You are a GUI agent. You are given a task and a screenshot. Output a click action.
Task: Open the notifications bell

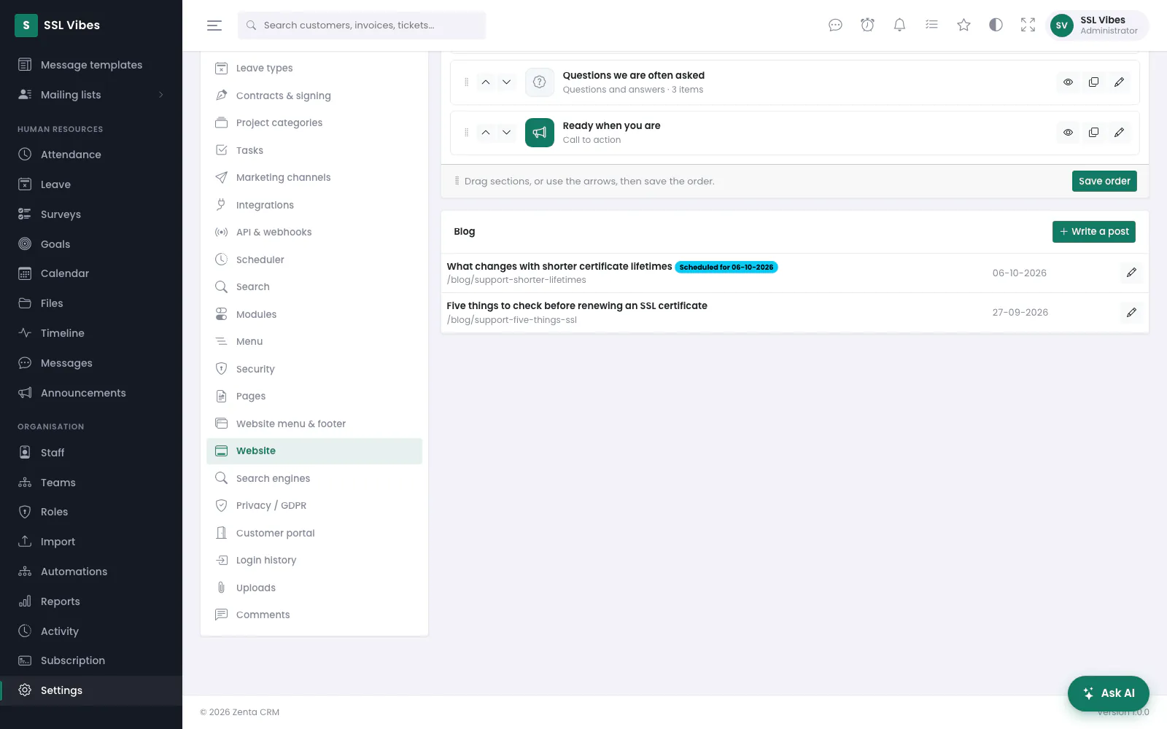(899, 26)
